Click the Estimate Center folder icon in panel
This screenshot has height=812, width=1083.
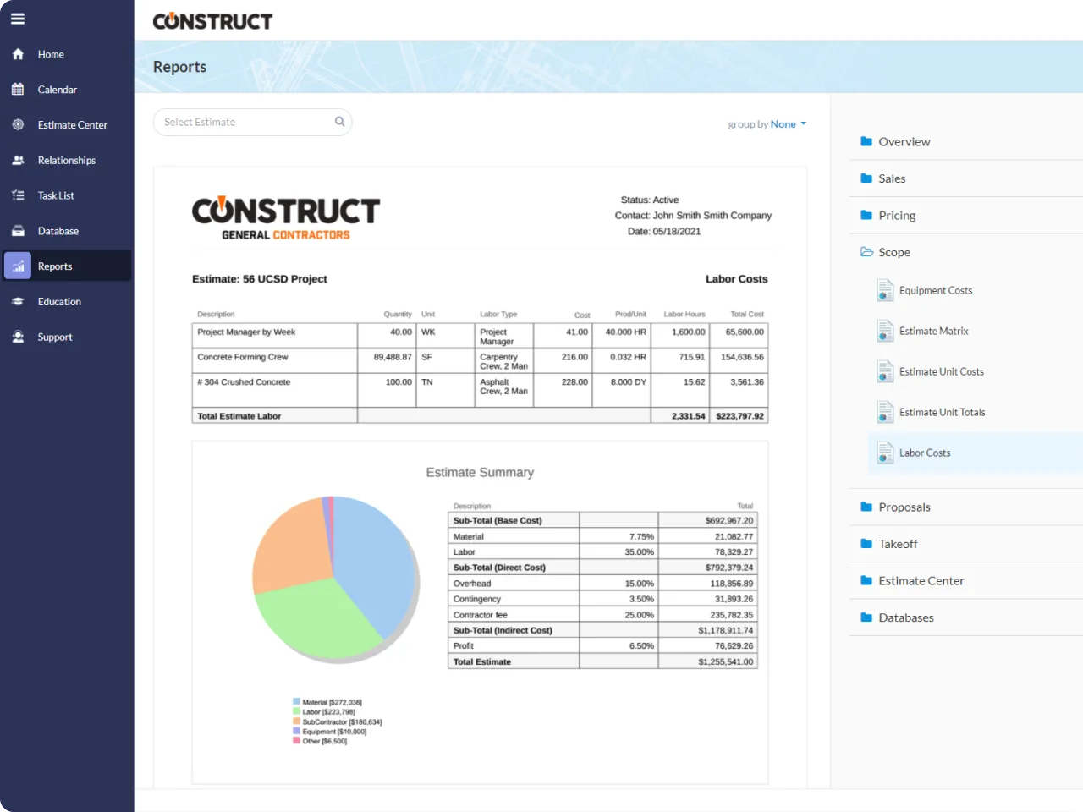(866, 581)
